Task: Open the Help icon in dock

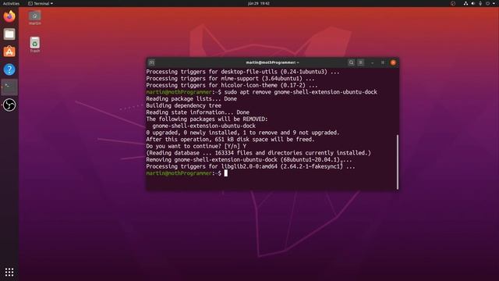Action: point(9,69)
